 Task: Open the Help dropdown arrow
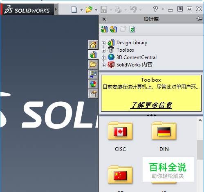tap(163, 9)
